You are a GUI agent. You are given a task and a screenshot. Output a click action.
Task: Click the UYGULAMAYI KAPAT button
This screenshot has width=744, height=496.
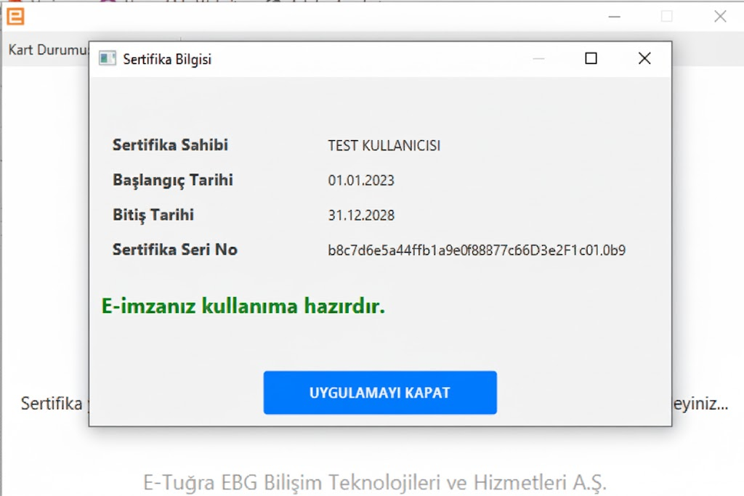click(379, 393)
